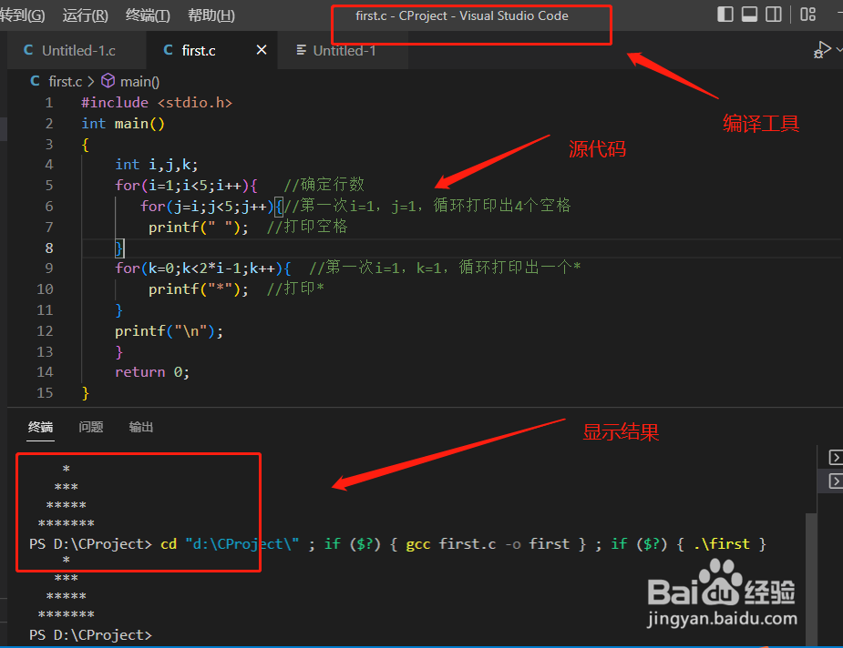The width and height of the screenshot is (843, 648).
Task: Click line number 15 in the gutter
Action: click(46, 393)
